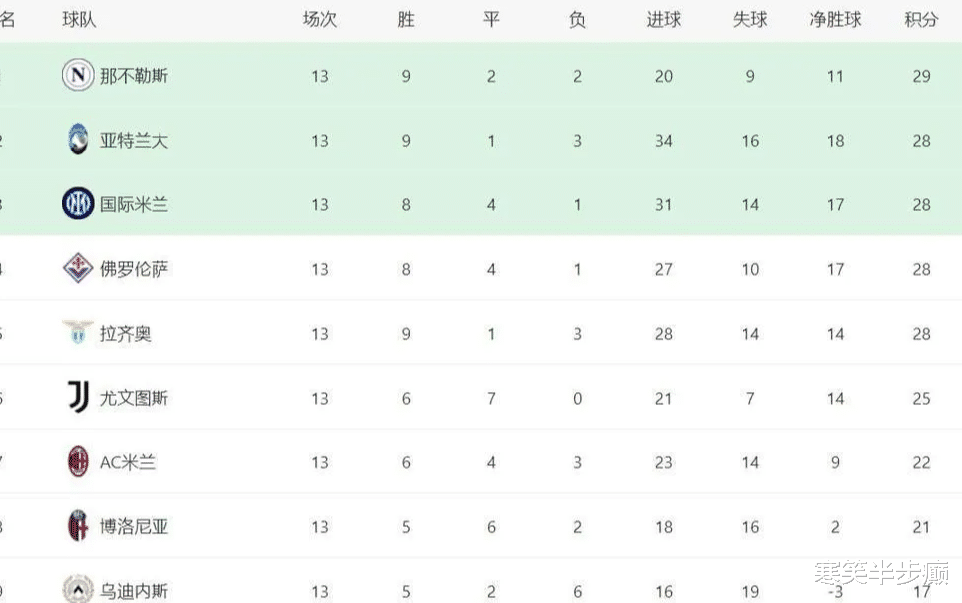Click the 进球 column header
The width and height of the screenshot is (962, 603).
[x=663, y=20]
